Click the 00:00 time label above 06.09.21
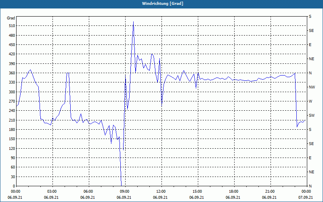The height and width of the screenshot is (202, 323). click(15, 191)
